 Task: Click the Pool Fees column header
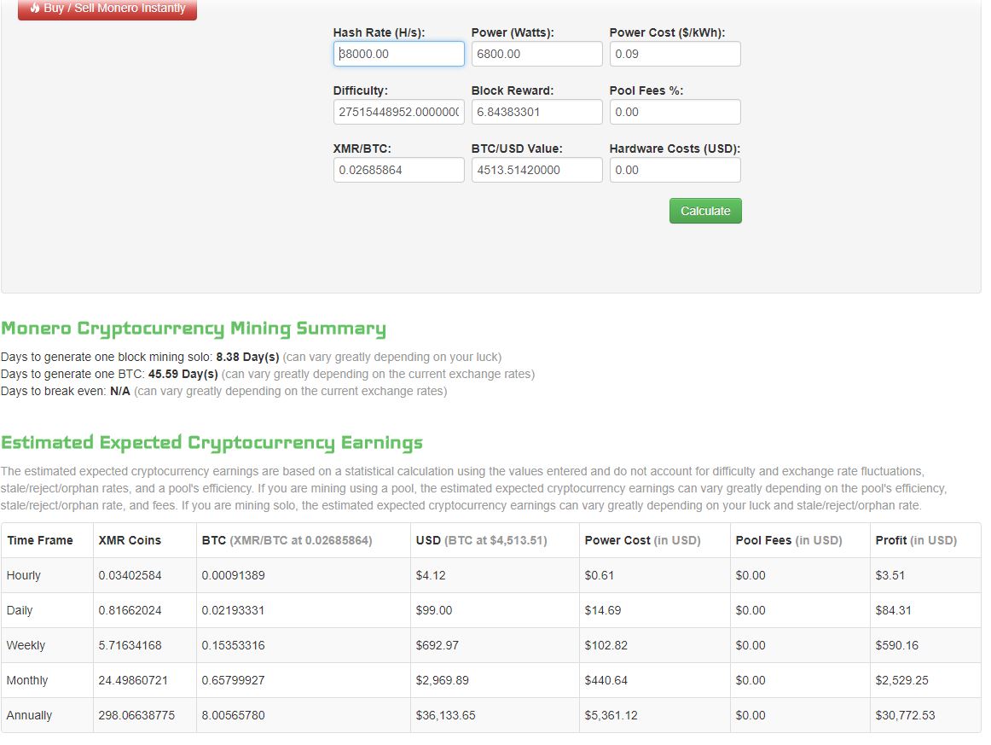pyautogui.click(x=789, y=540)
